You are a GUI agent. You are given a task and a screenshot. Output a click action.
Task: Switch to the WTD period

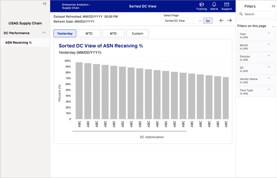point(89,33)
